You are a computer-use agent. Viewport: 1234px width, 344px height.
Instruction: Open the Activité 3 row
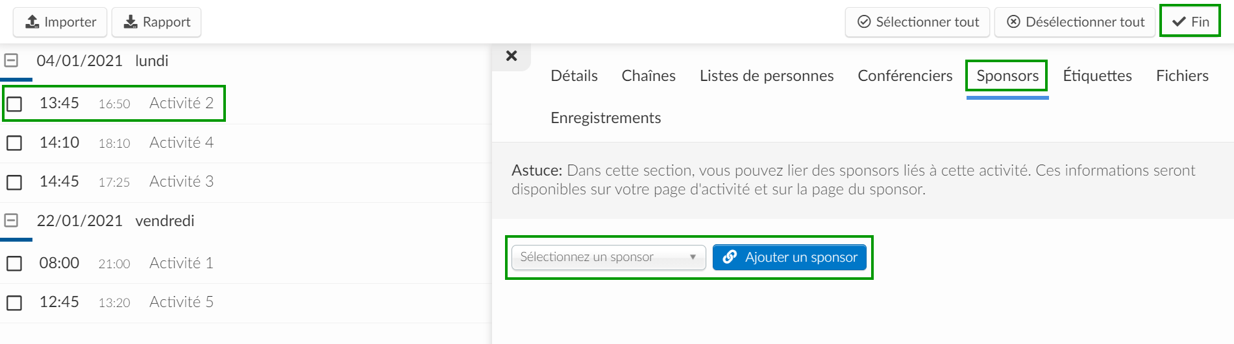(x=245, y=182)
